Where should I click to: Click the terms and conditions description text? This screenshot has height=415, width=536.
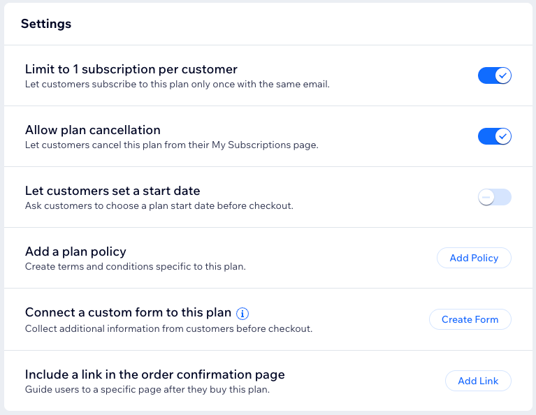pos(136,267)
